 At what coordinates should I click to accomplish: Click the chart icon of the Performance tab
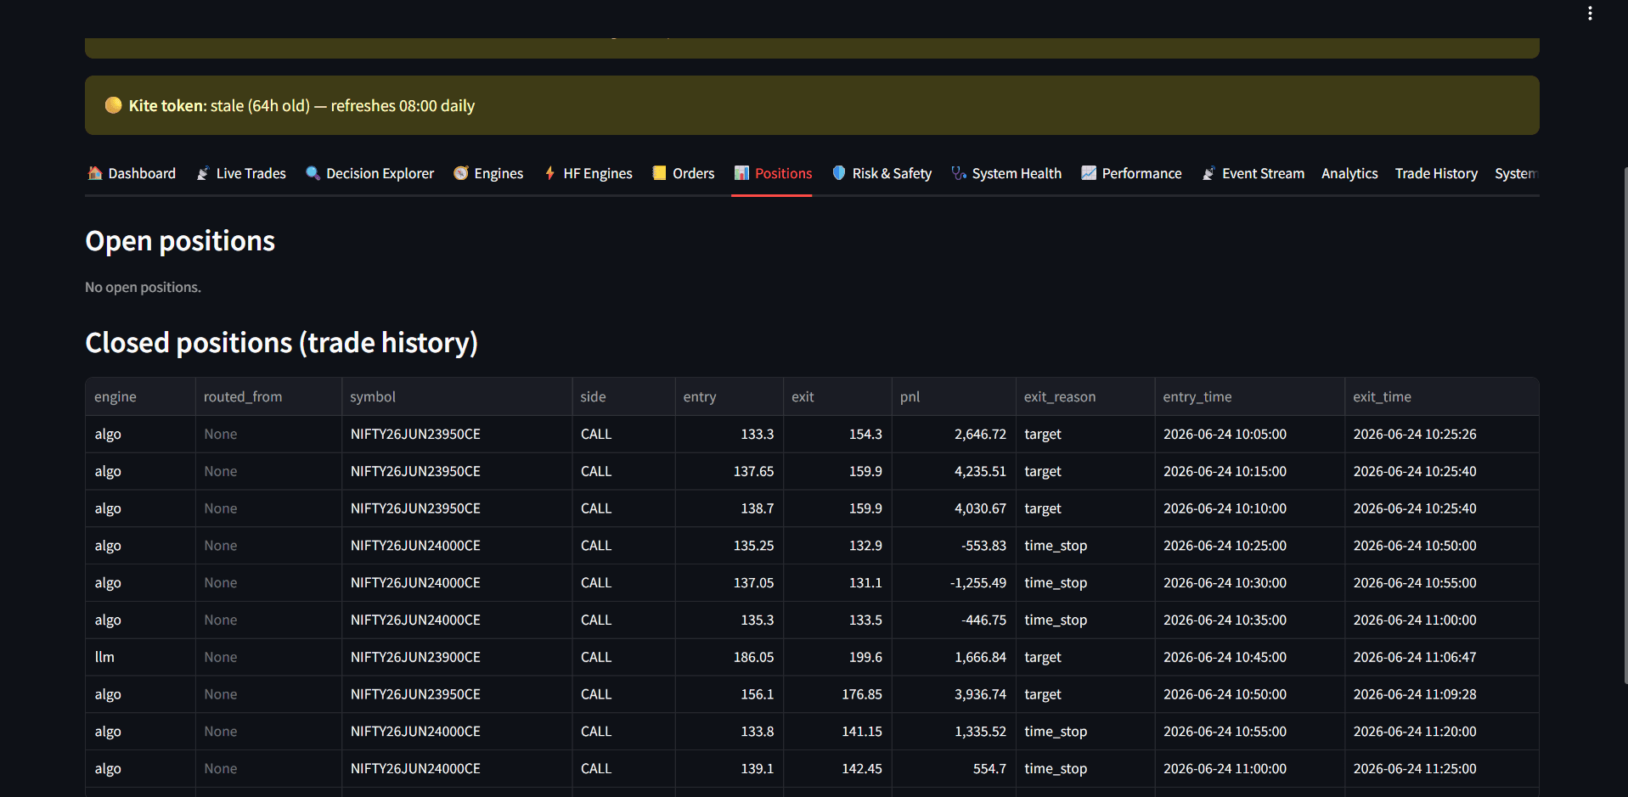click(1089, 173)
